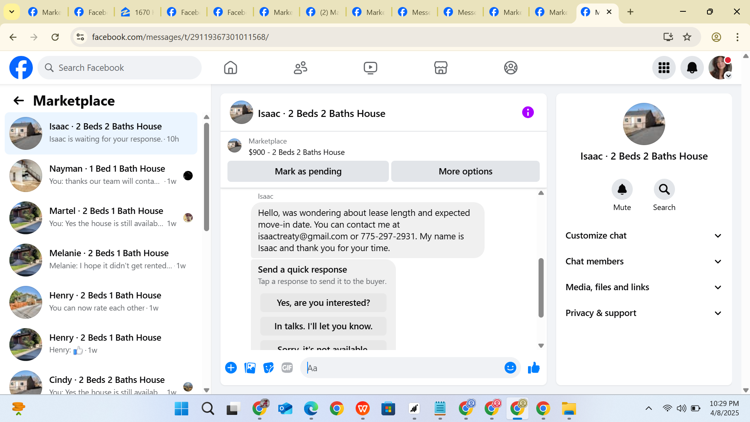This screenshot has height=422, width=750.
Task: Close the current active tab
Action: 609,12
